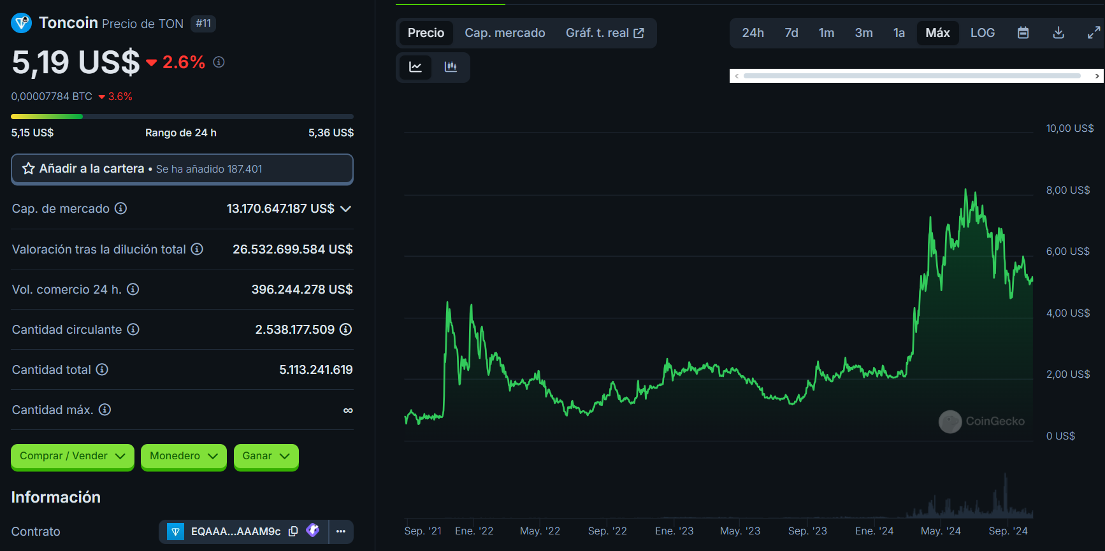Click the chart time range scrollbar track

912,76
